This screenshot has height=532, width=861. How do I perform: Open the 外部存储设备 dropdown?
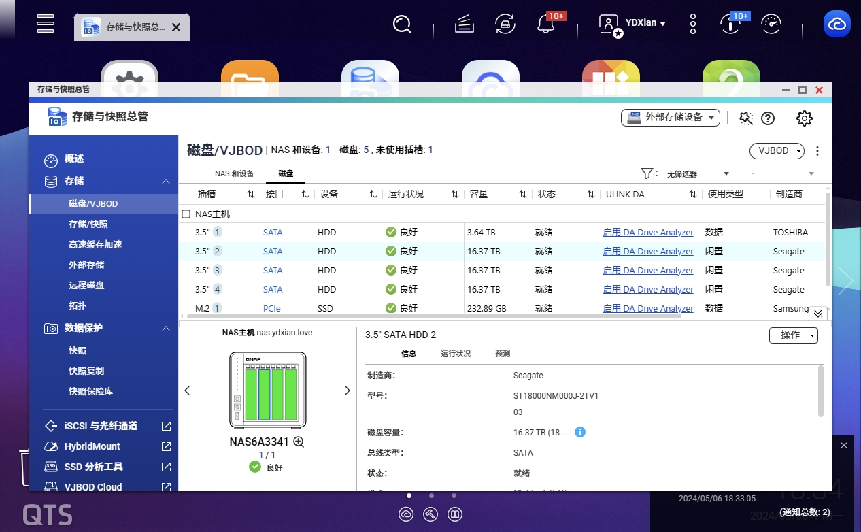671,117
